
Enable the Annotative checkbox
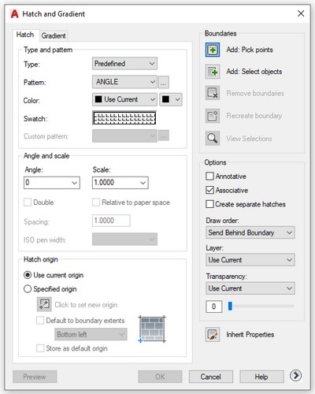coord(209,176)
